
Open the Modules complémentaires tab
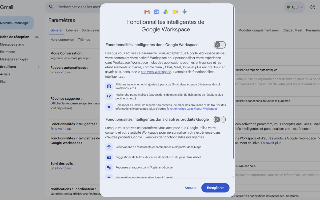[258, 30]
